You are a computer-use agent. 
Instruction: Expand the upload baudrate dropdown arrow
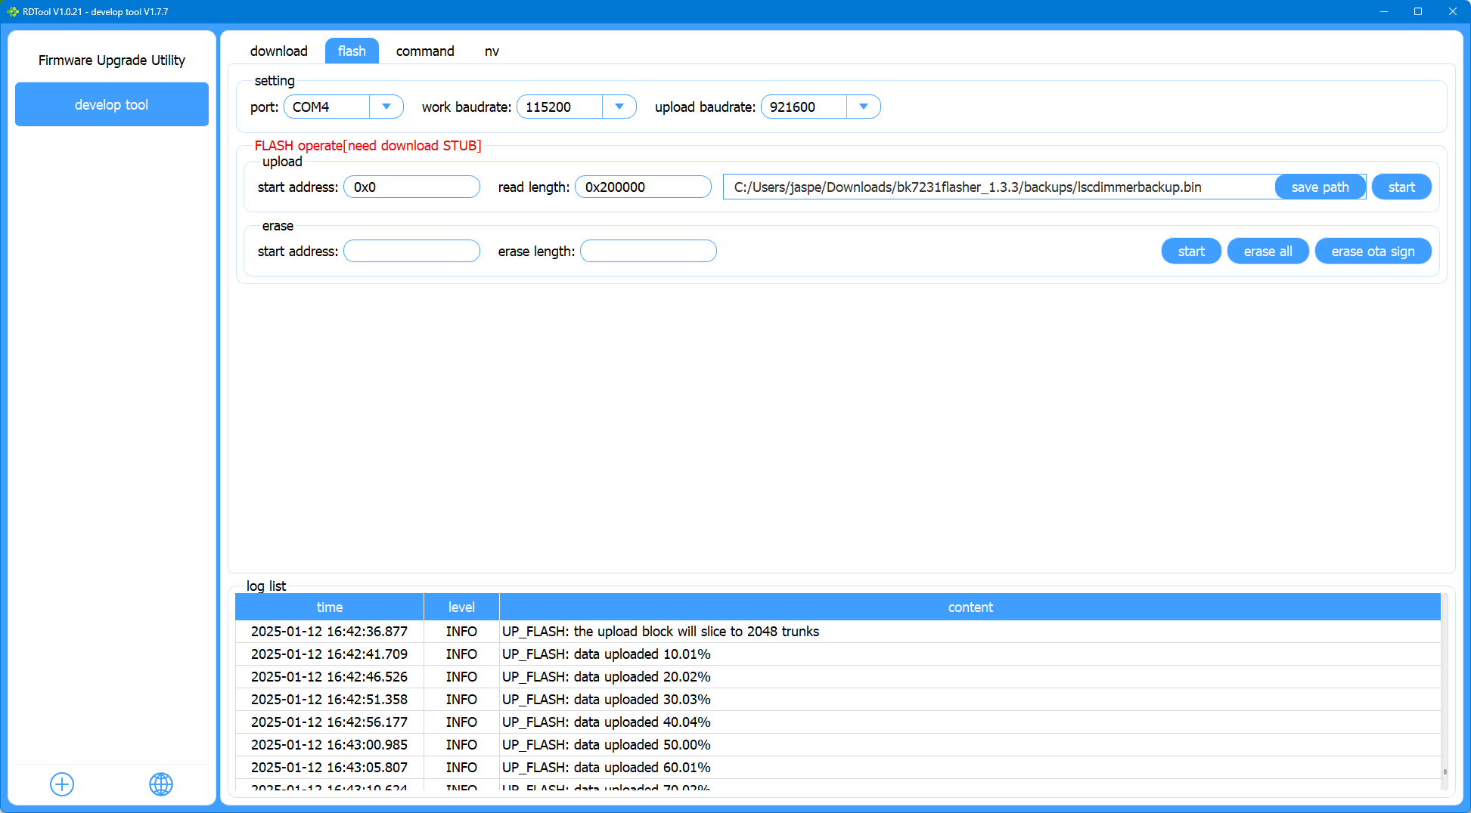[x=864, y=107]
